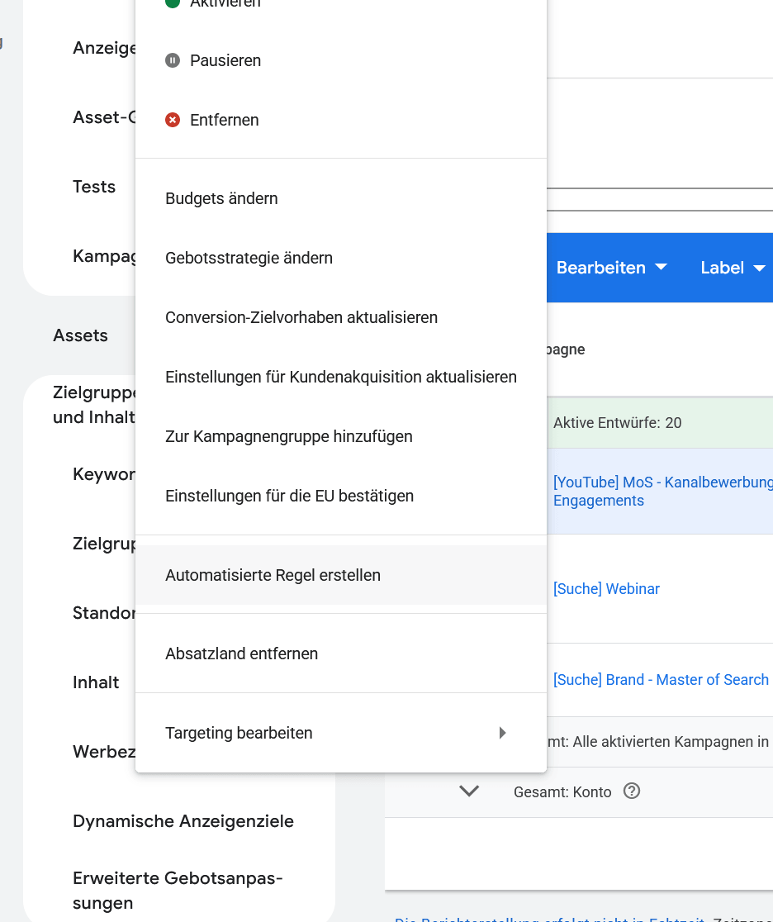The image size is (773, 922).
Task: Open the [Suche] Webinar campaign
Action: click(606, 588)
